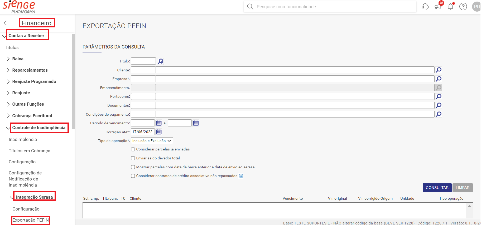Click the LIMPAR button
This screenshot has width=486, height=225.
(x=463, y=188)
